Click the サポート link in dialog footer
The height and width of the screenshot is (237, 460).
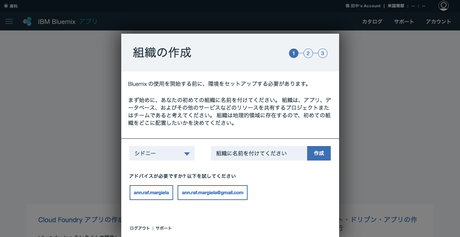pyautogui.click(x=164, y=228)
